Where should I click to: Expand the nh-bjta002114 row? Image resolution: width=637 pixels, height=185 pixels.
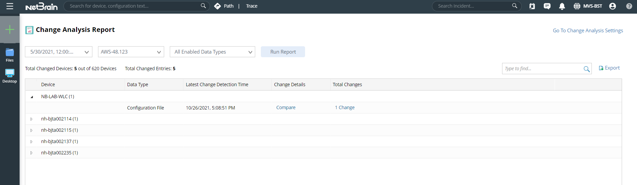coord(32,119)
